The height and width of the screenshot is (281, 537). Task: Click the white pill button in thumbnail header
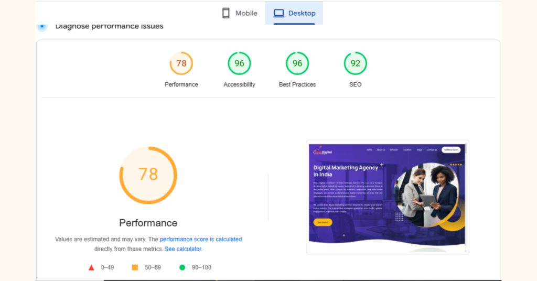point(450,150)
